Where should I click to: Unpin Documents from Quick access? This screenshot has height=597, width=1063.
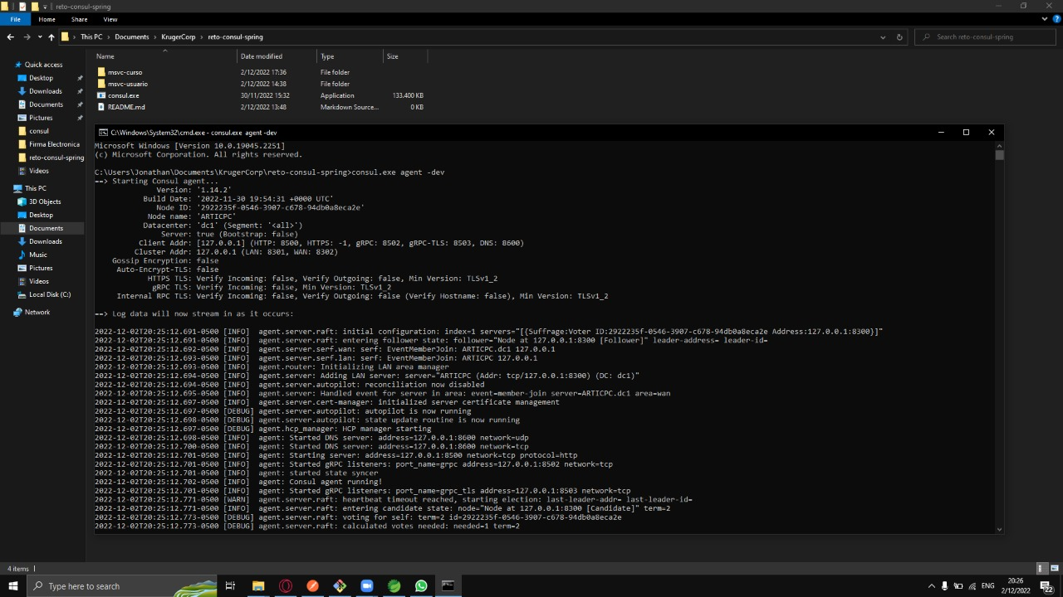(x=81, y=104)
